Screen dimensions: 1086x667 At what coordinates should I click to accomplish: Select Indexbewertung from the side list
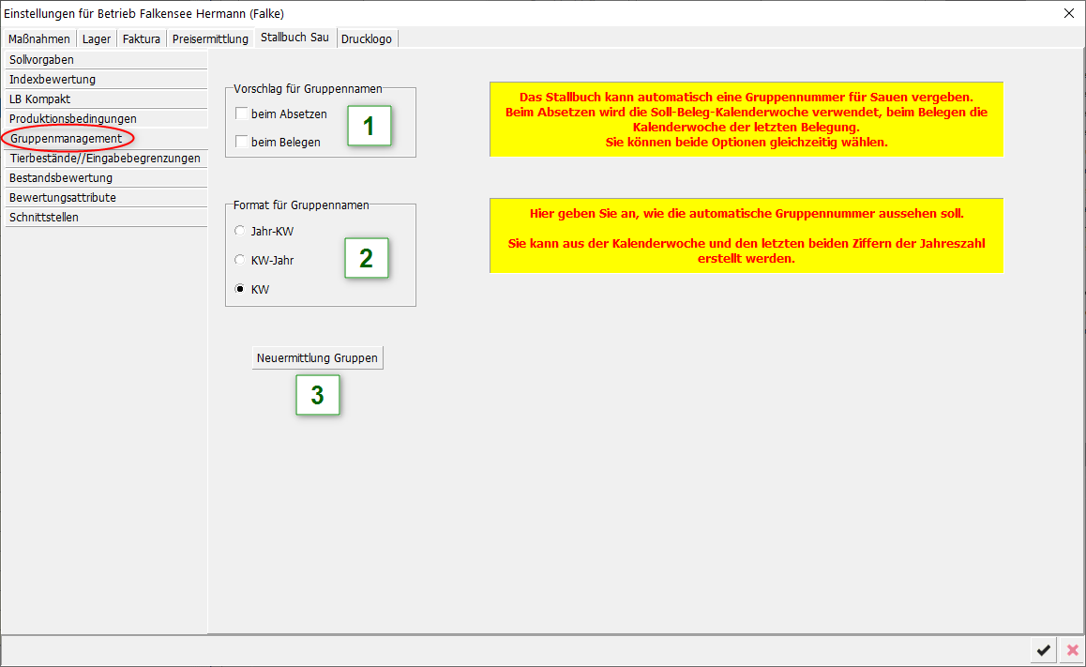coord(53,80)
